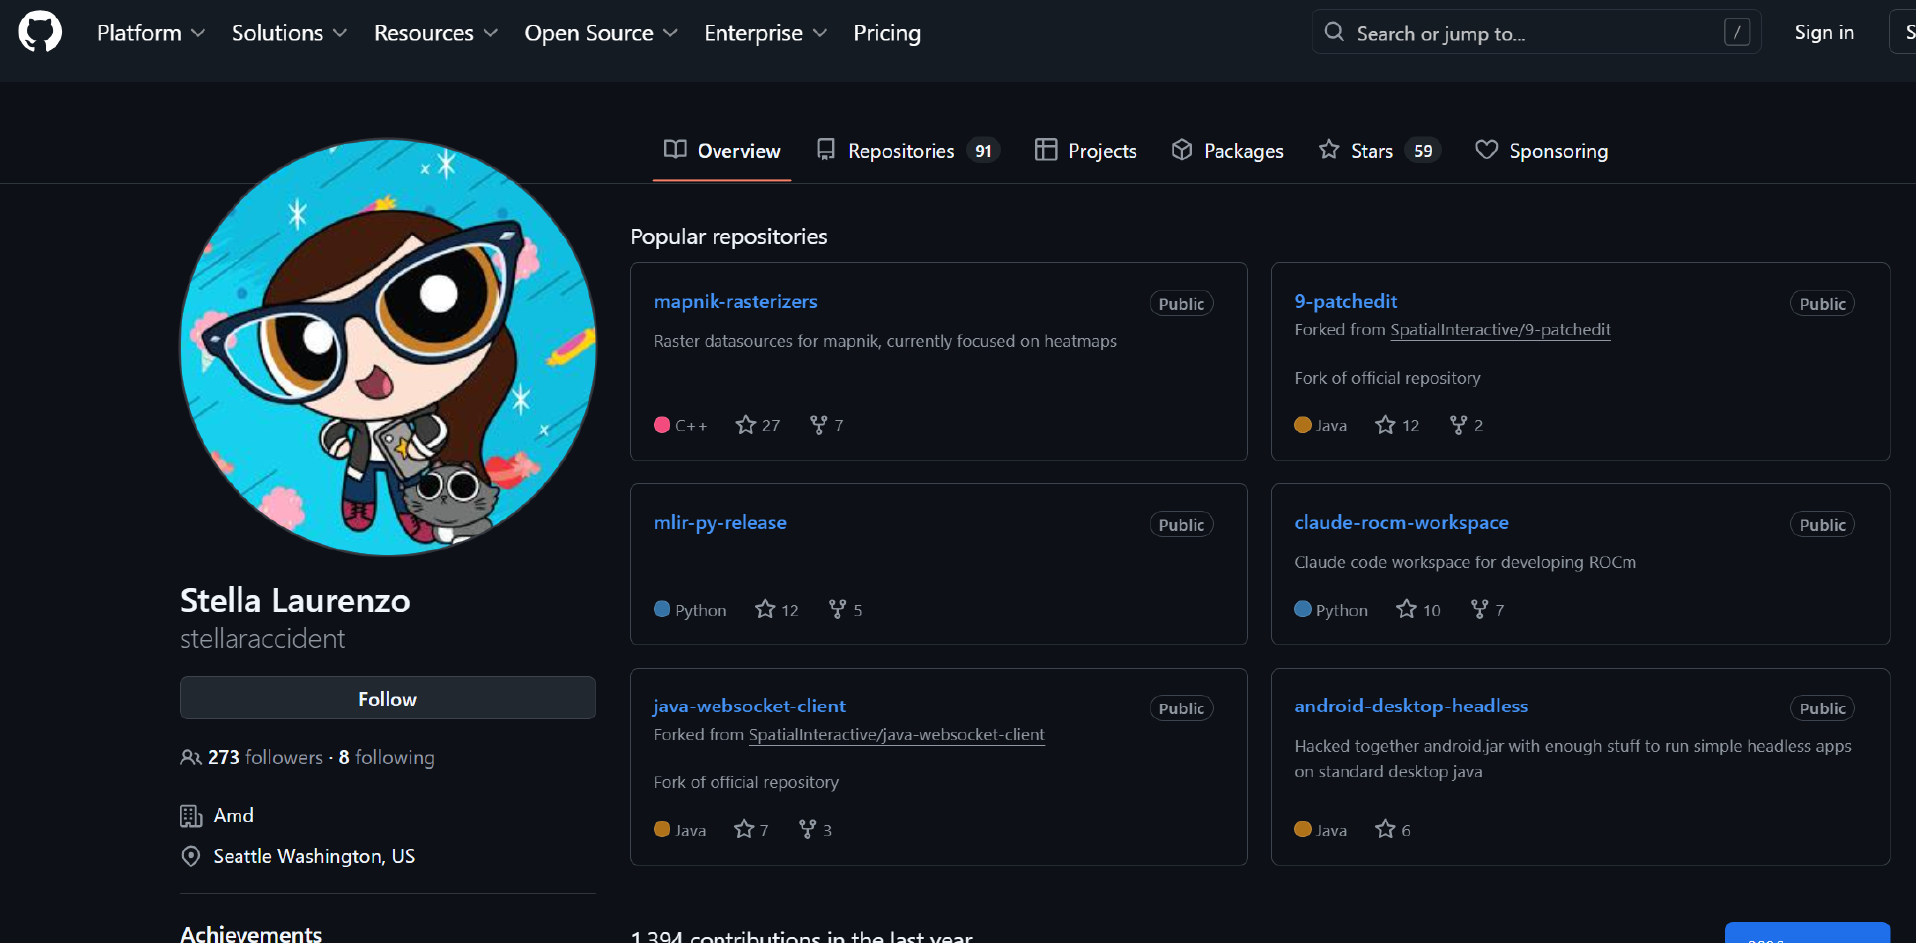View stargazers of mapnik-rasterizers (27)
The width and height of the screenshot is (1916, 943).
click(758, 425)
